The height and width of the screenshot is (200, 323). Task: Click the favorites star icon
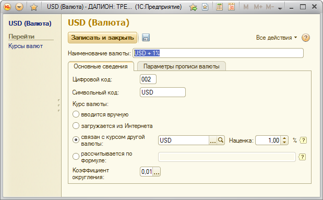click(x=34, y=7)
